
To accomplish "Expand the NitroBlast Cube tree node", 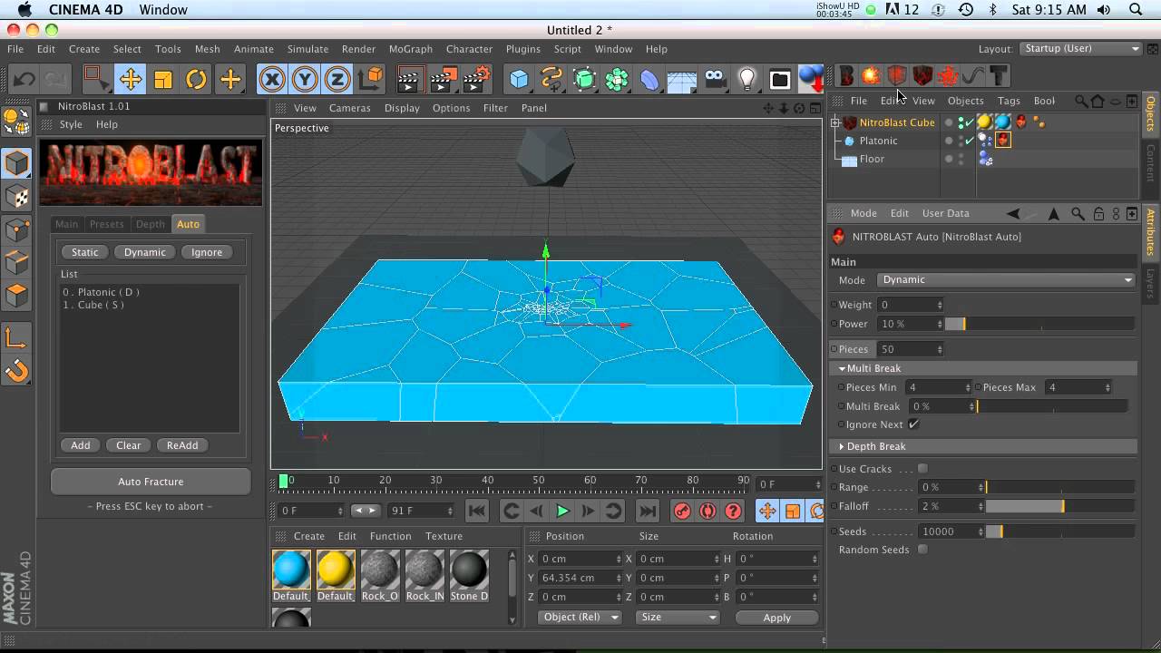I will point(835,122).
